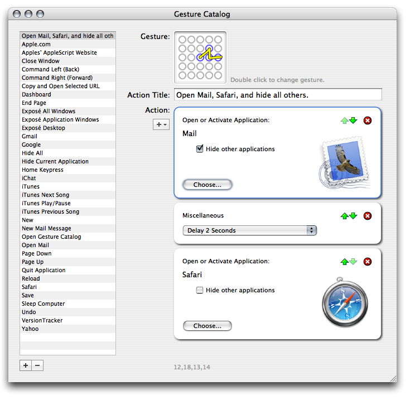
Task: Delete the Miscellaneous delay action
Action: click(x=367, y=216)
